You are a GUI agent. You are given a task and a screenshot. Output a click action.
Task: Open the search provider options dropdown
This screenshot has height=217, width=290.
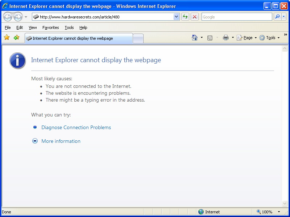[284, 17]
